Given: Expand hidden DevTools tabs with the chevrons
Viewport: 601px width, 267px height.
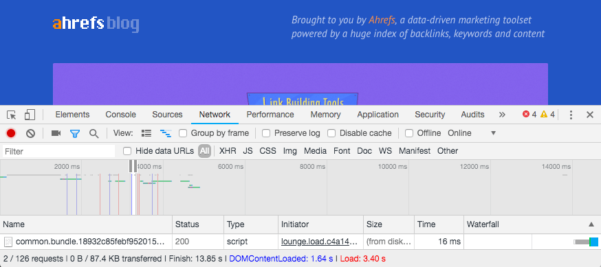Looking at the screenshot, I should [x=502, y=115].
